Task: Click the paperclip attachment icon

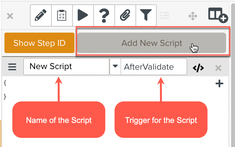Action: pos(125,15)
